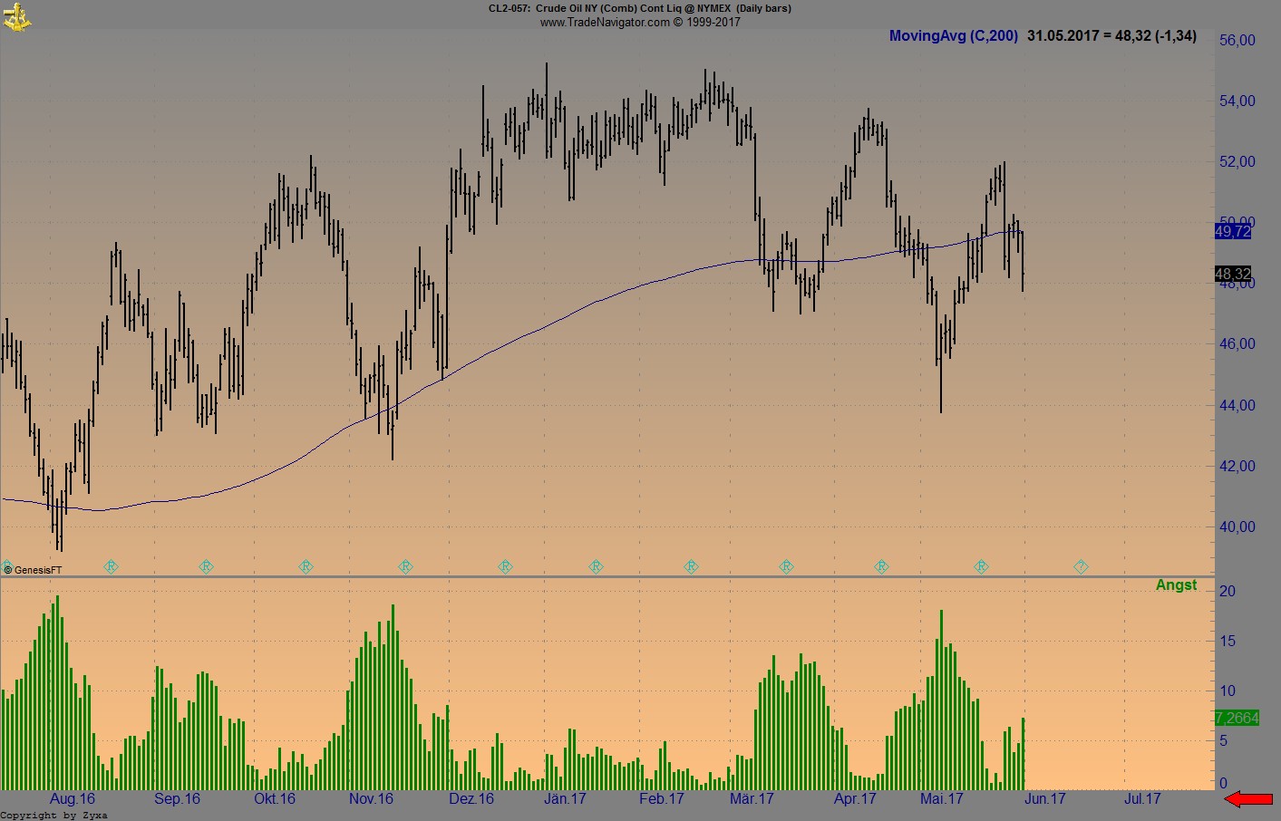This screenshot has width=1281, height=821.
Task: Click the 'R' diamond marker above Sep.16
Action: tap(207, 566)
